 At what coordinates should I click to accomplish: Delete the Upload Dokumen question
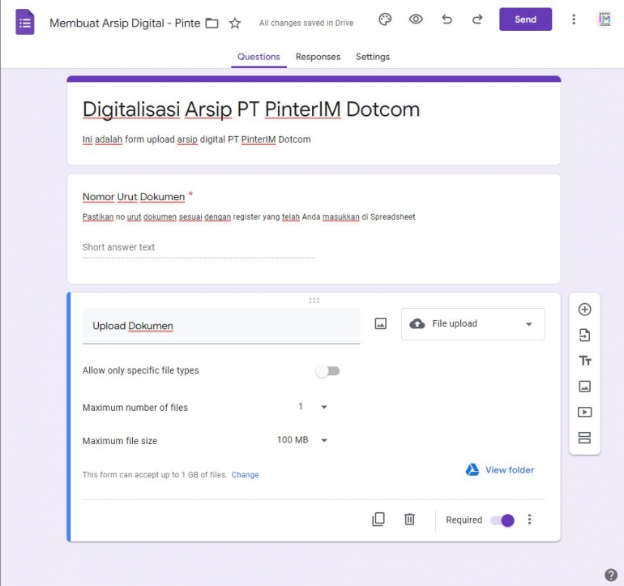coord(409,519)
